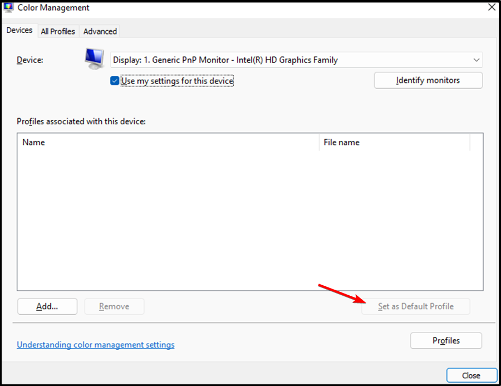Uncheck 'Use my settings for this device'
501x386 pixels.
(114, 80)
